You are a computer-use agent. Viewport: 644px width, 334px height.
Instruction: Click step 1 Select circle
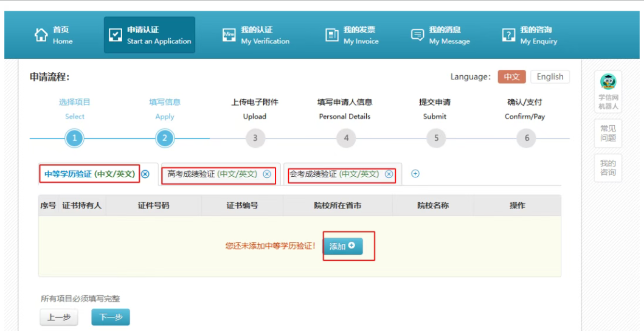click(x=74, y=138)
